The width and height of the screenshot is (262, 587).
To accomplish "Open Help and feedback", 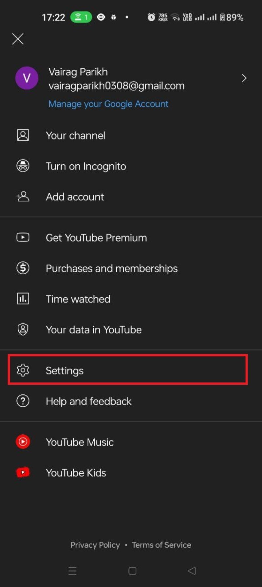I will (88, 401).
